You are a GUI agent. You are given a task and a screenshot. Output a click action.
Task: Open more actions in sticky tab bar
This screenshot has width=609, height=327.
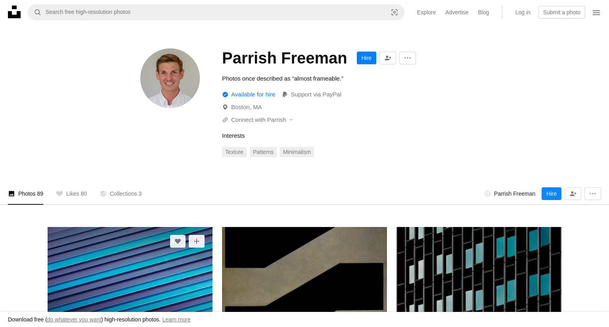tap(593, 194)
